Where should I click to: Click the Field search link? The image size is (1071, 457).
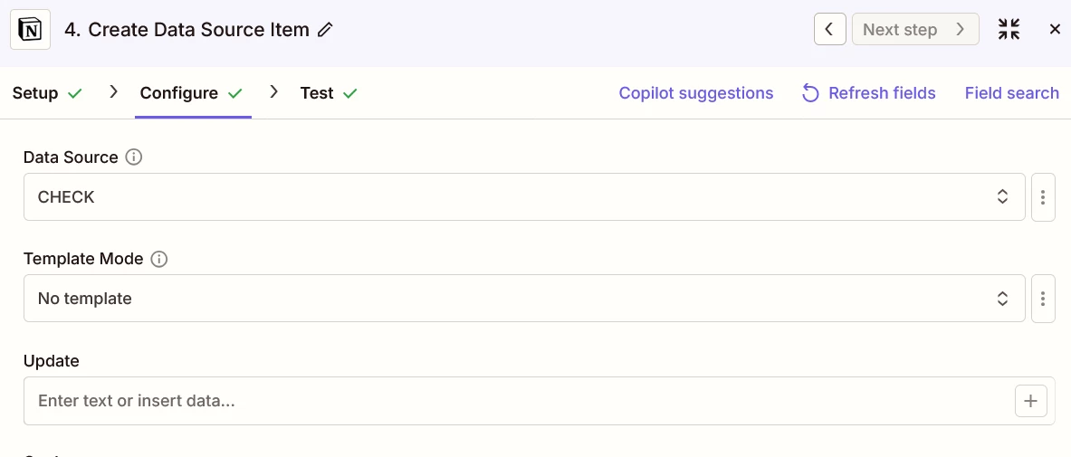1011,93
